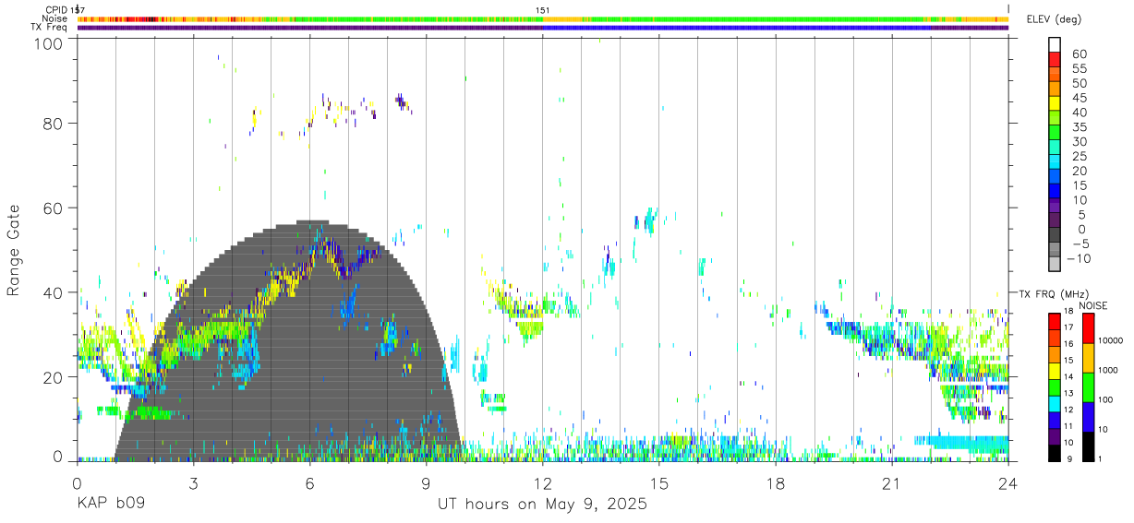The image size is (1134, 523).
Task: Click the cyan 12–13 MHz segment in TX FRQ colorbar
Action: coord(1055,403)
